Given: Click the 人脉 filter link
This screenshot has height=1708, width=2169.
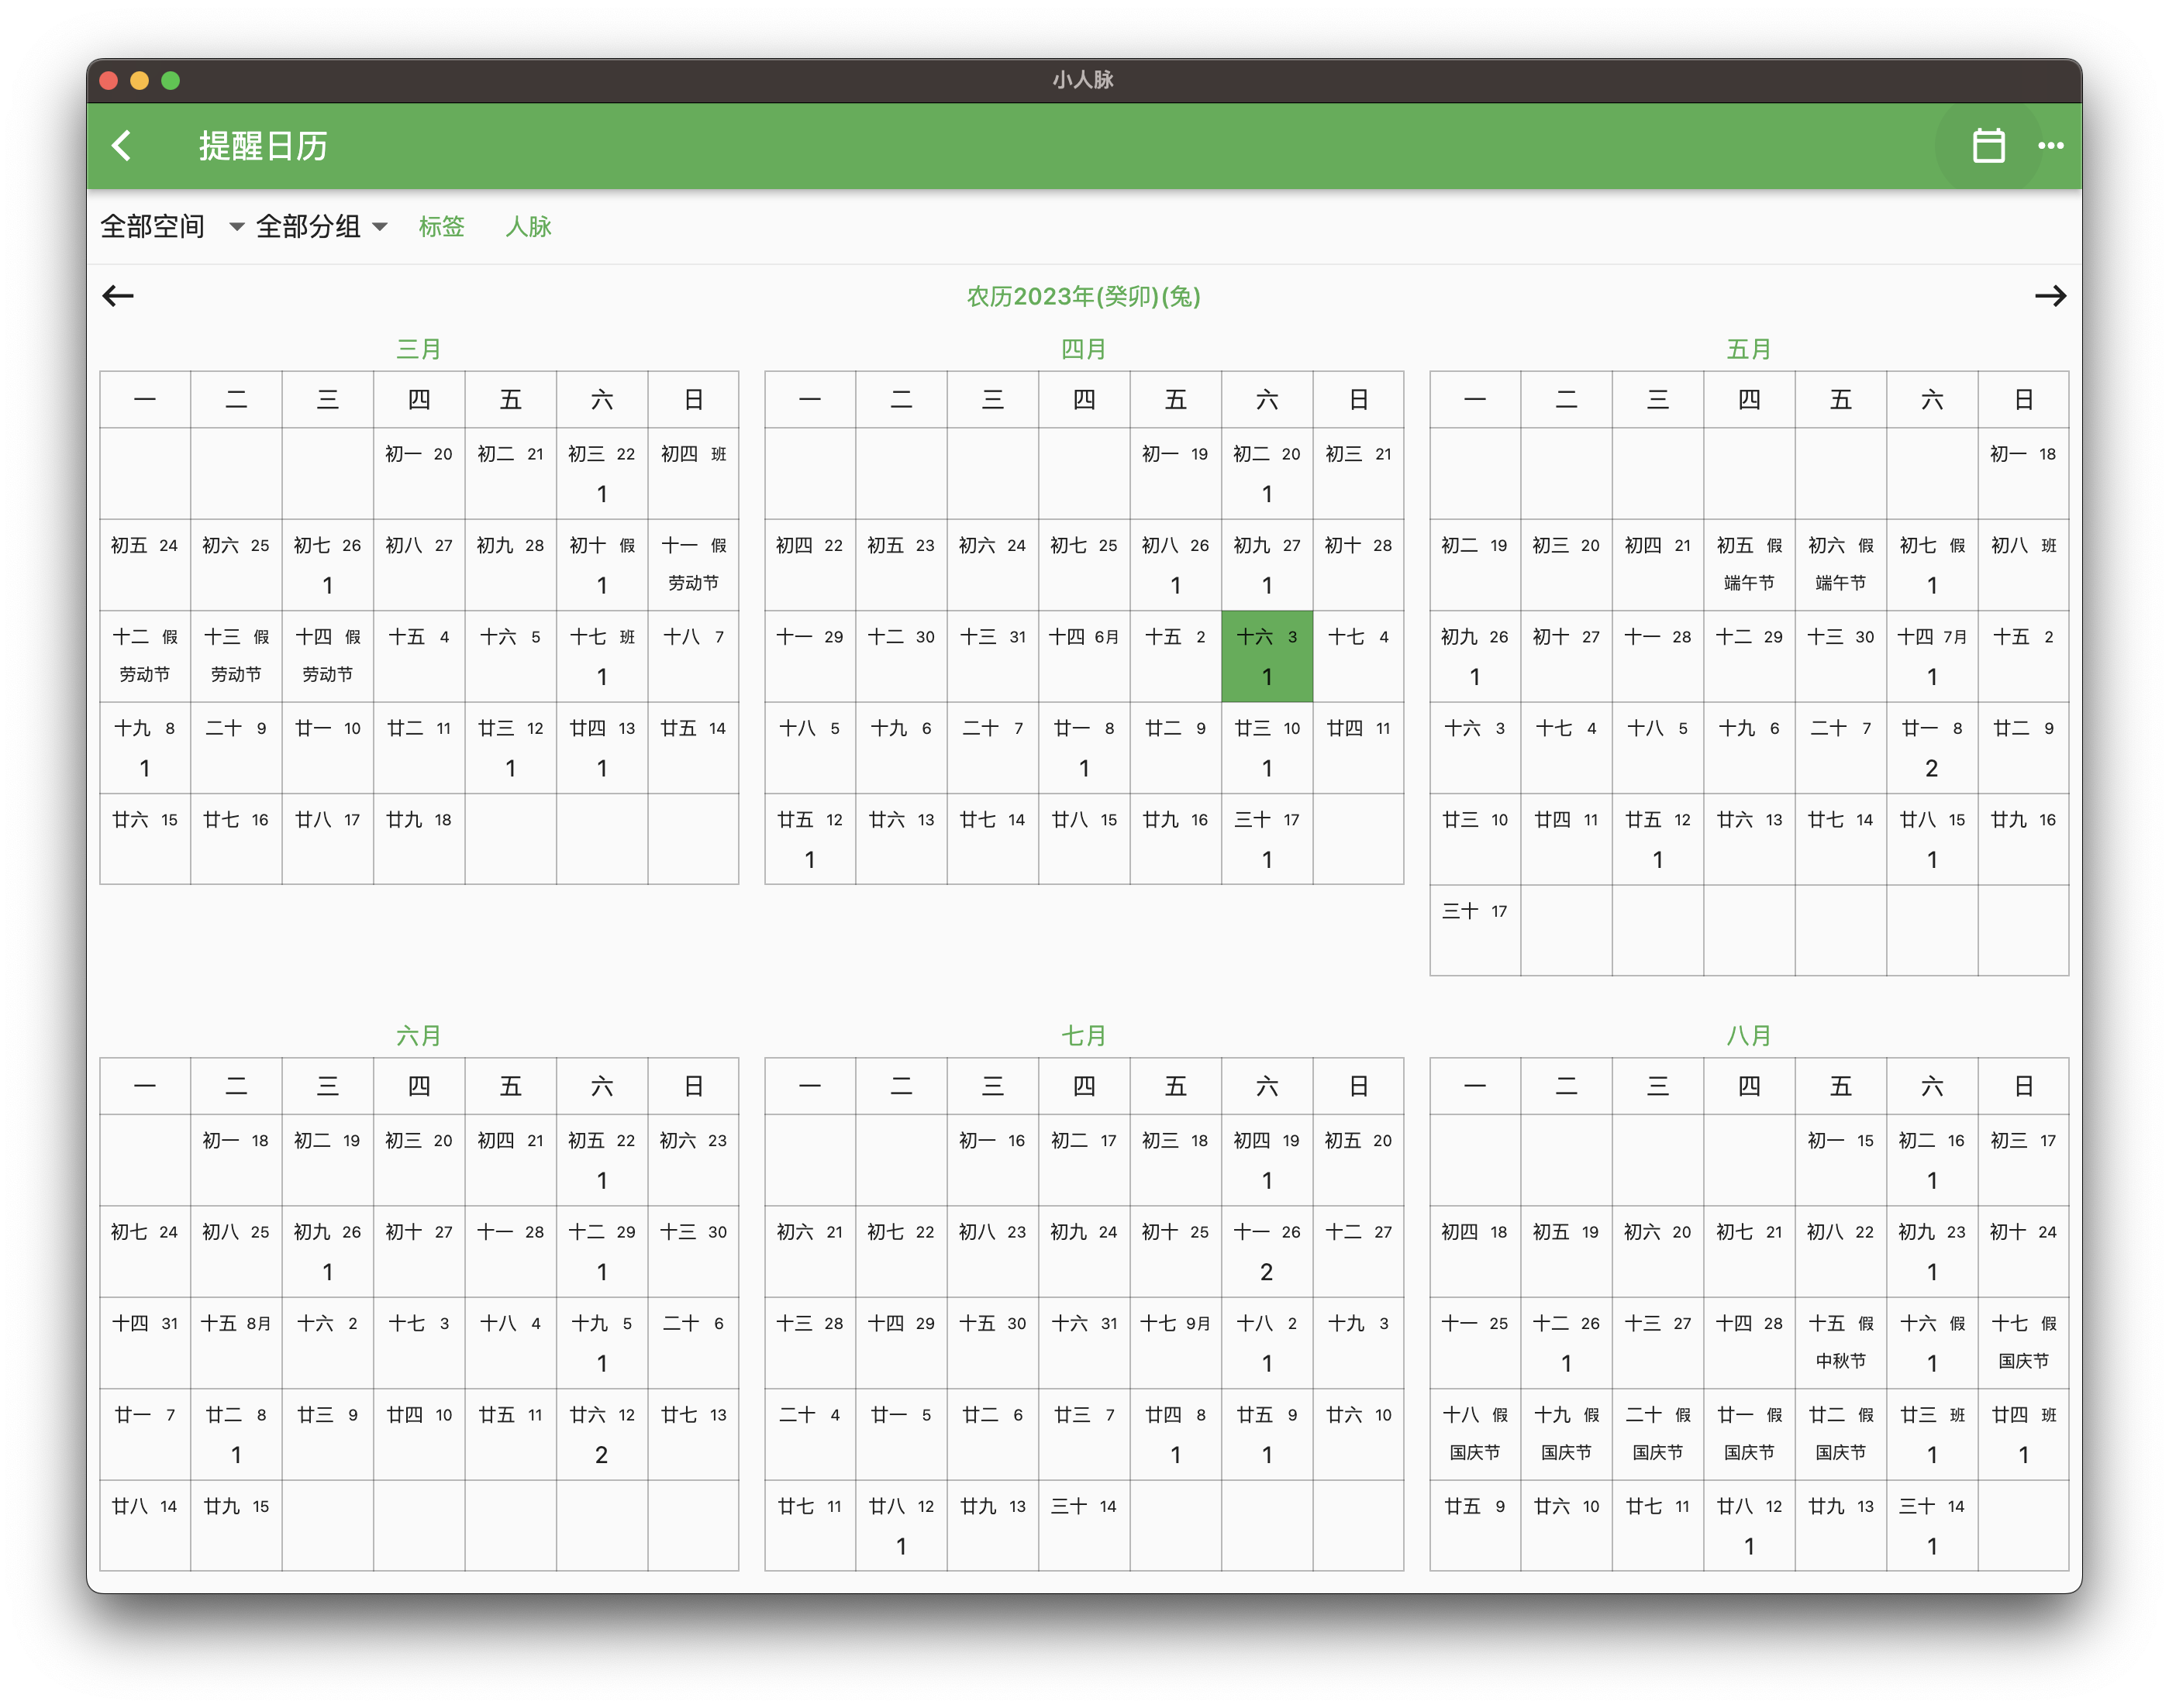Looking at the screenshot, I should 528,227.
